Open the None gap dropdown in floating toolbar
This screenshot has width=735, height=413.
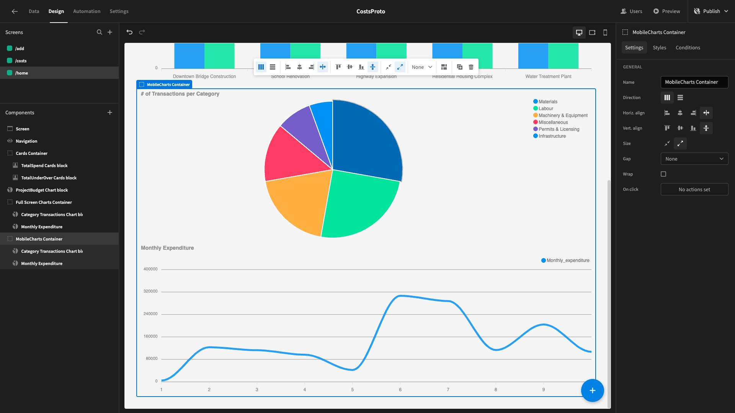(422, 67)
